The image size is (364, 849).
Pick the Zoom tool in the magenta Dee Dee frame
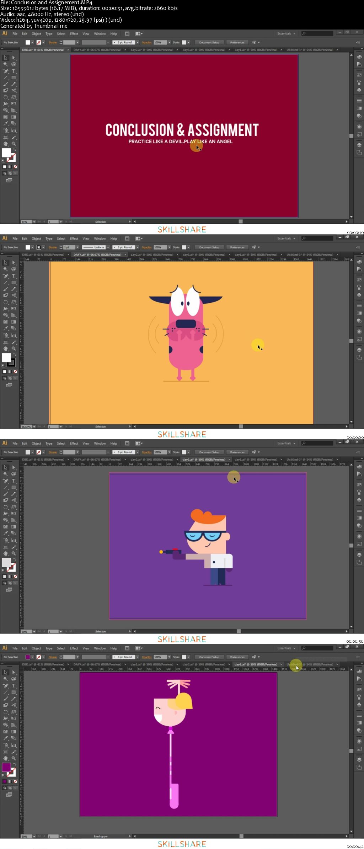point(14,758)
